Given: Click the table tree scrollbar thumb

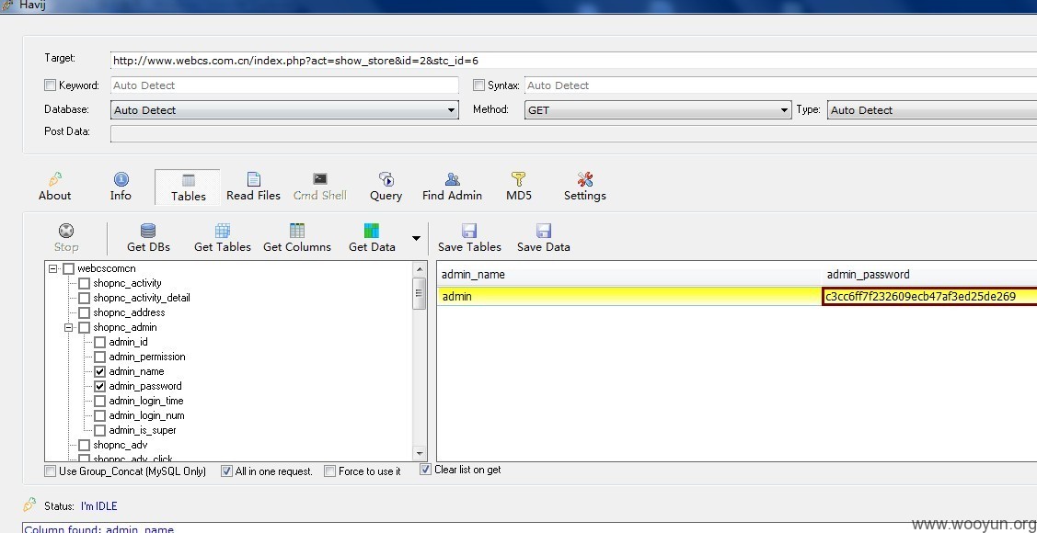Looking at the screenshot, I should [x=420, y=294].
